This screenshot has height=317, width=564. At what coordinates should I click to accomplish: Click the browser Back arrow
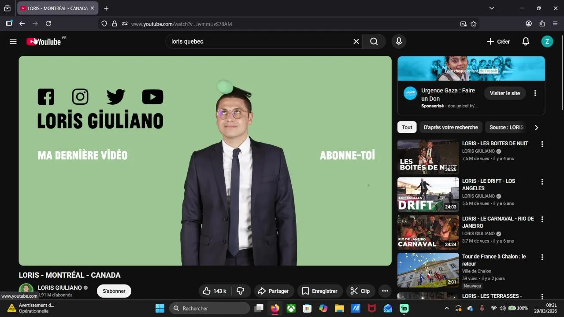pos(22,24)
